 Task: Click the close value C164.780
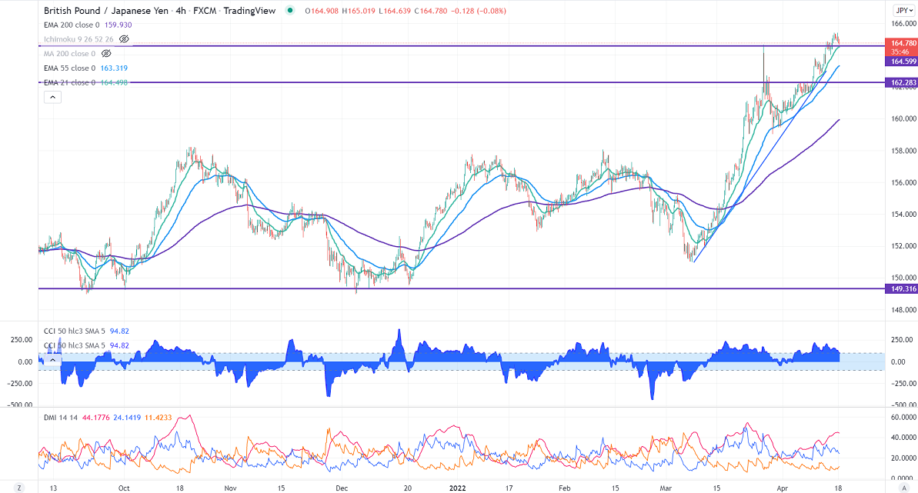pyautogui.click(x=431, y=11)
